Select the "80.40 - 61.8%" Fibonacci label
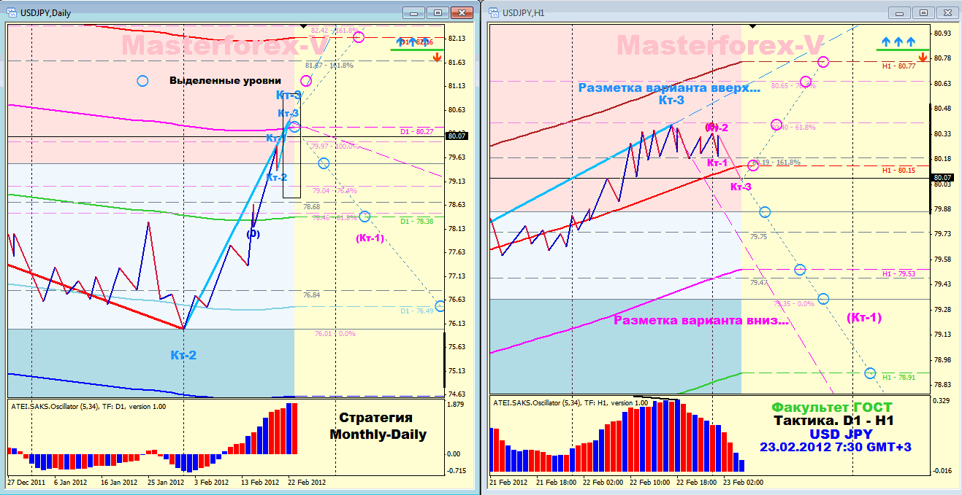Viewport: 962px width, 495px height. click(793, 128)
